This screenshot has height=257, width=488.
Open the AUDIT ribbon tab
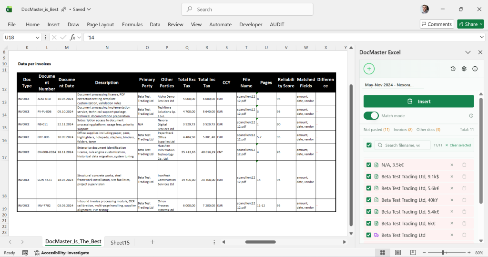tap(277, 24)
